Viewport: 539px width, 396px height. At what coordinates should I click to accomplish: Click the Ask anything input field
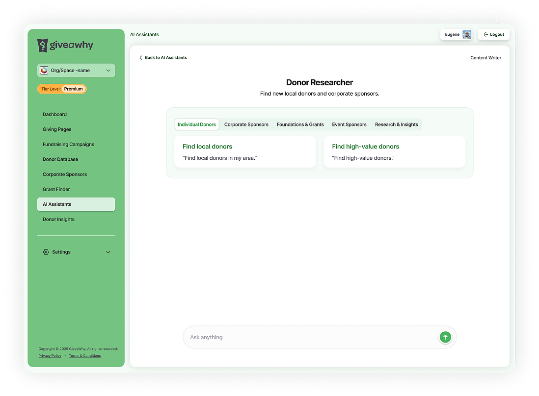pyautogui.click(x=295, y=337)
